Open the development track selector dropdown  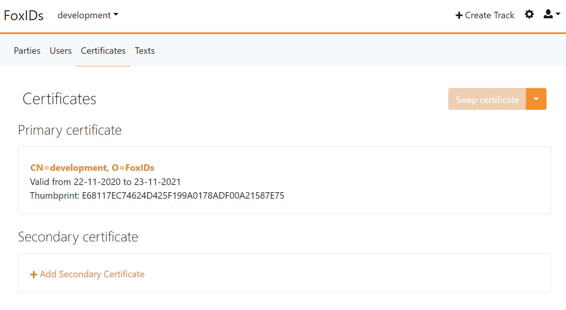(88, 15)
